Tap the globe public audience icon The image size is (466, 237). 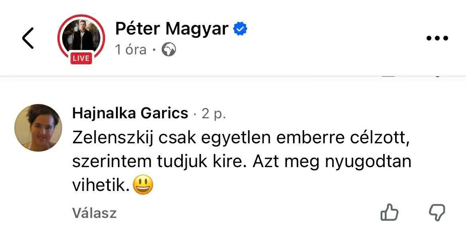tap(169, 50)
